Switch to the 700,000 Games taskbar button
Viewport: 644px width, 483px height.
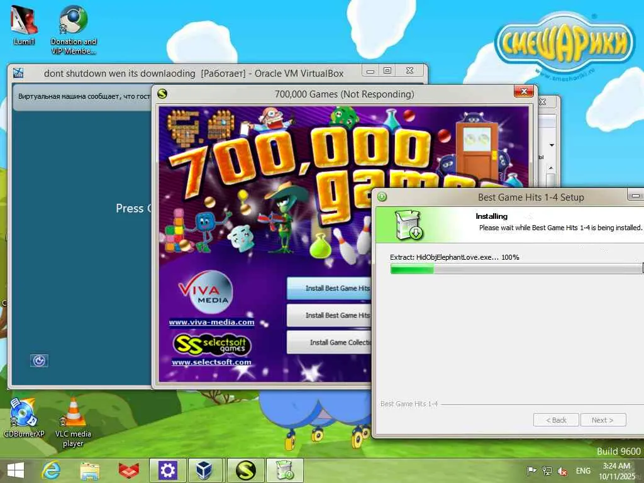click(x=246, y=470)
